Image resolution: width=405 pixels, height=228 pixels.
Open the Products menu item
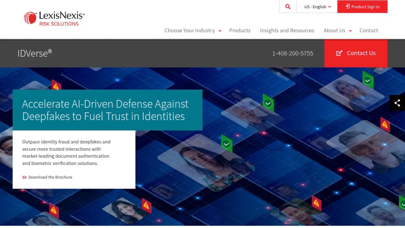[240, 30]
